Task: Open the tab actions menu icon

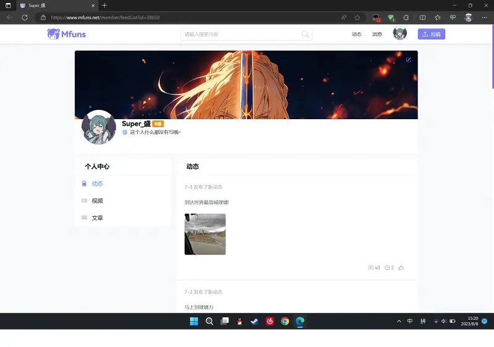Action: tap(8, 6)
